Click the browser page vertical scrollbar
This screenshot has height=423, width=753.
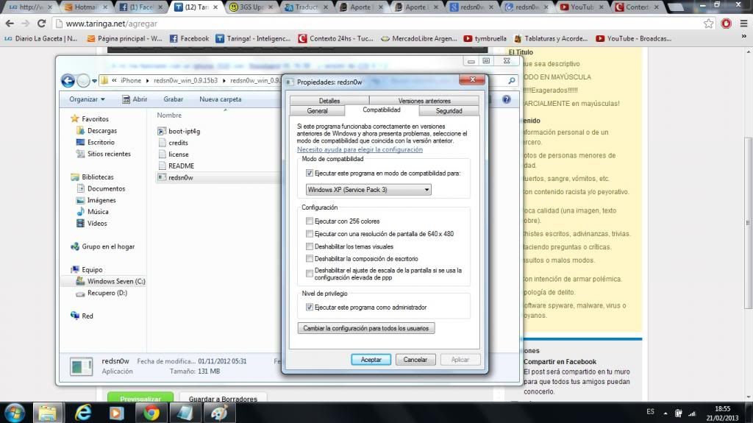coord(748,223)
